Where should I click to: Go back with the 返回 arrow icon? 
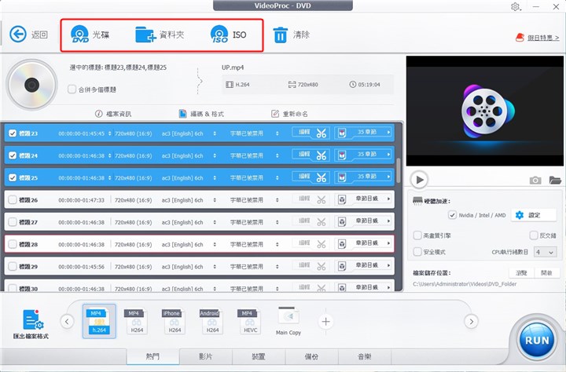coord(17,35)
